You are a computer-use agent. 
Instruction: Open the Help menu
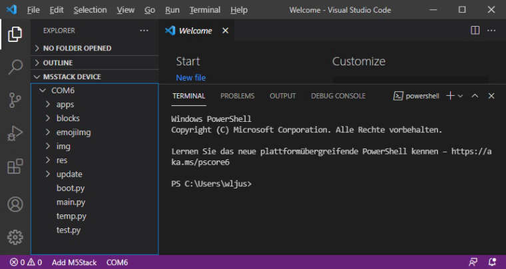click(239, 10)
